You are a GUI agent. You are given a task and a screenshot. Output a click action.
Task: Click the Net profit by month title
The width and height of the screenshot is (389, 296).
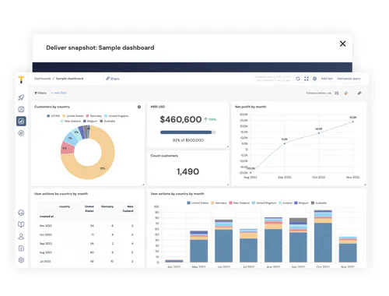pyautogui.click(x=251, y=107)
